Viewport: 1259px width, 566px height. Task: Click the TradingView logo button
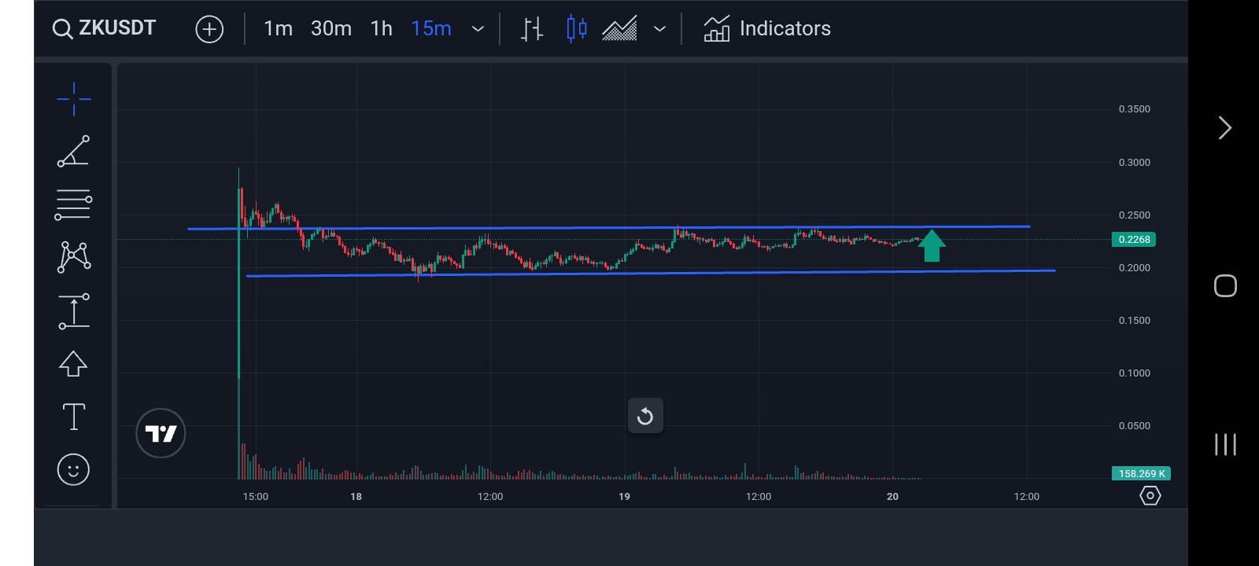[161, 433]
